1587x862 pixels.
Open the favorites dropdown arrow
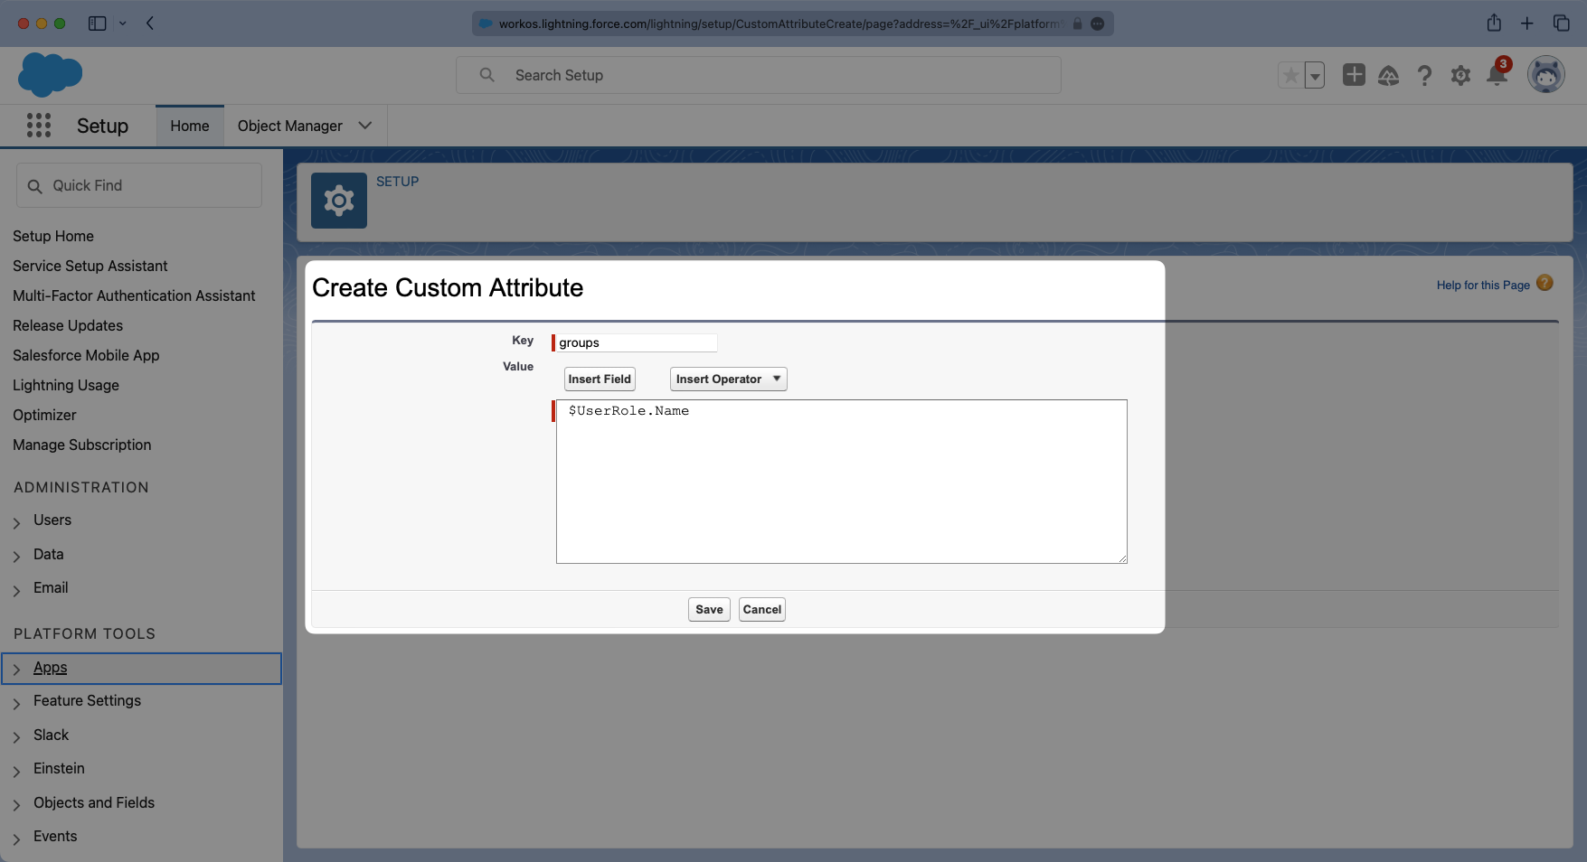tap(1314, 75)
